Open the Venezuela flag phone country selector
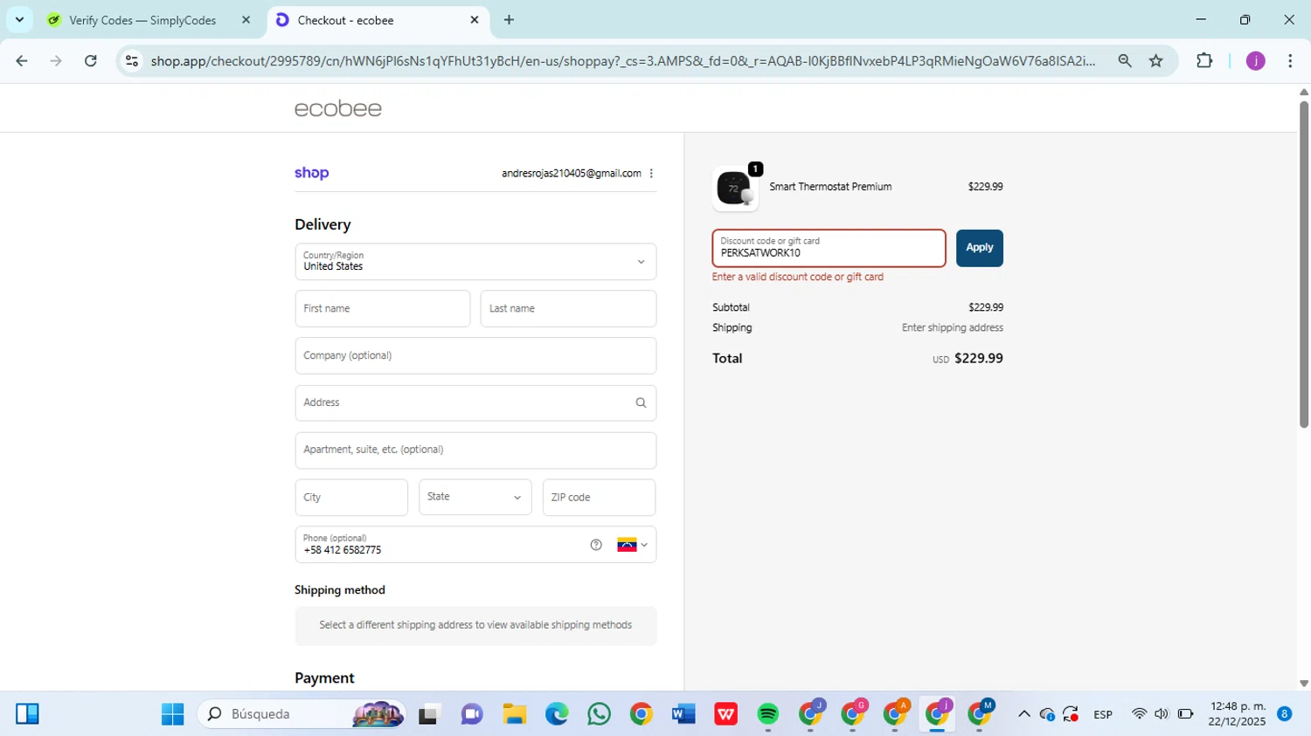 coord(633,545)
